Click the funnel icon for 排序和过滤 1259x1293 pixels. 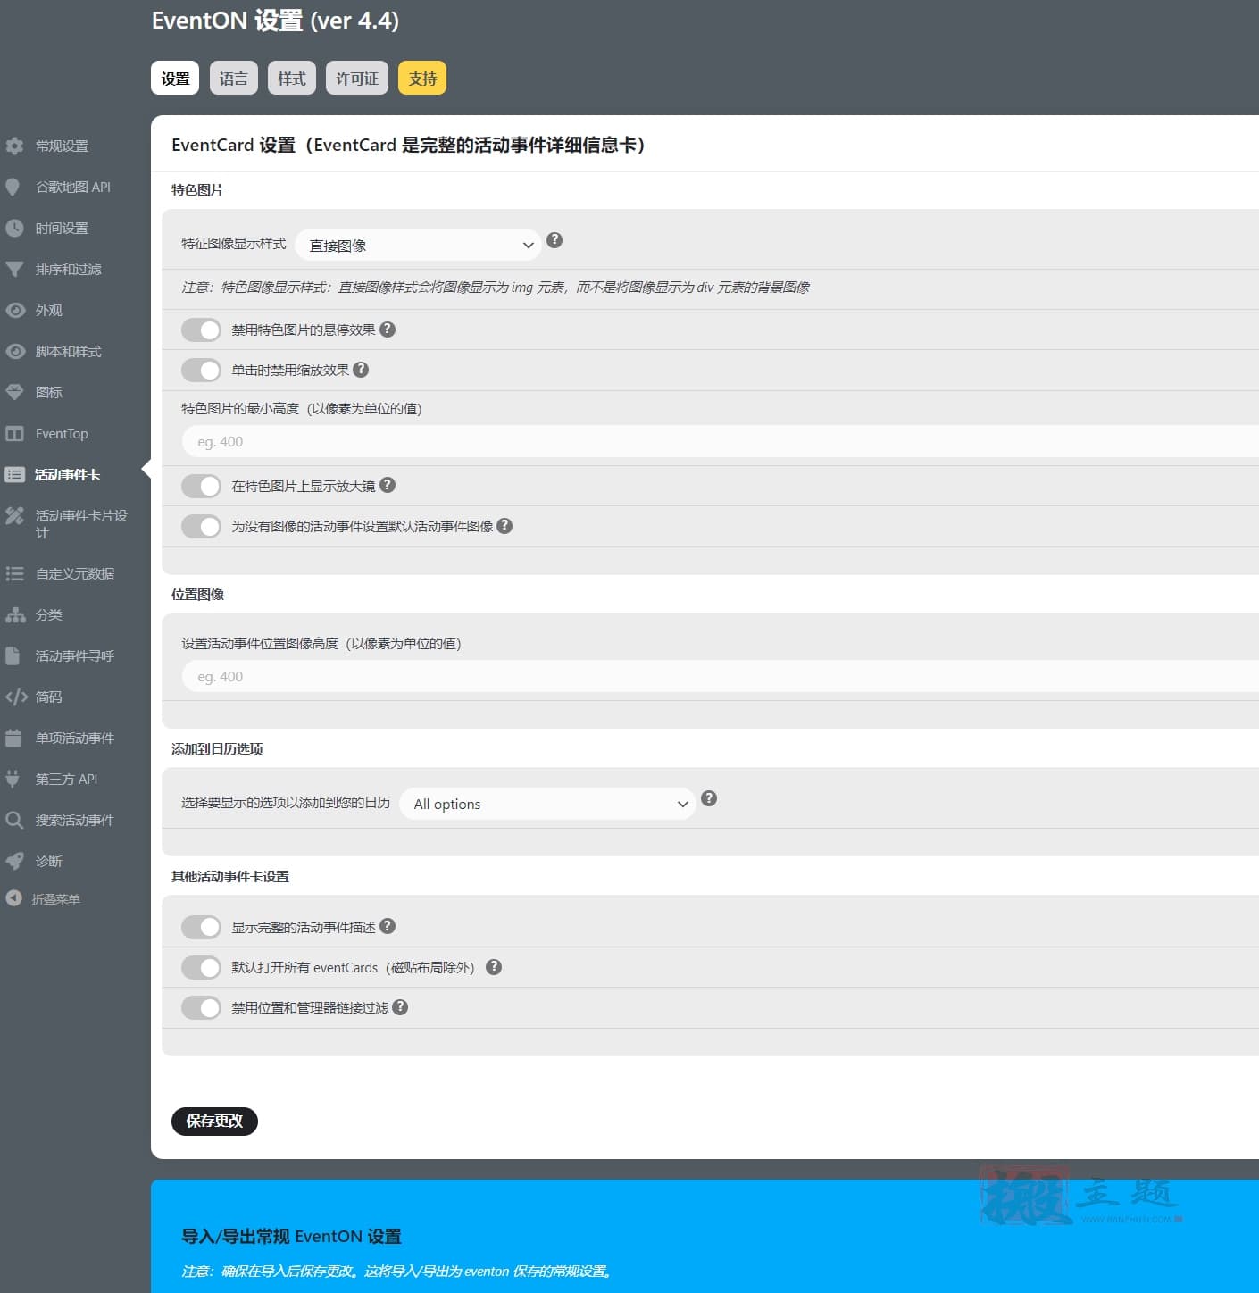[x=14, y=269]
